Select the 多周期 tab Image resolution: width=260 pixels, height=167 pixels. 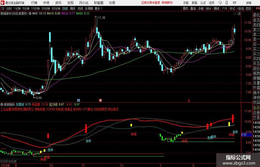(x=89, y=9)
